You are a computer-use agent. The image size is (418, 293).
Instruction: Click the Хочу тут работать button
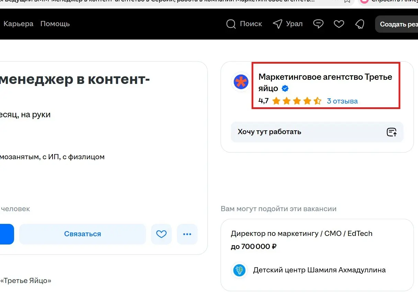317,132
